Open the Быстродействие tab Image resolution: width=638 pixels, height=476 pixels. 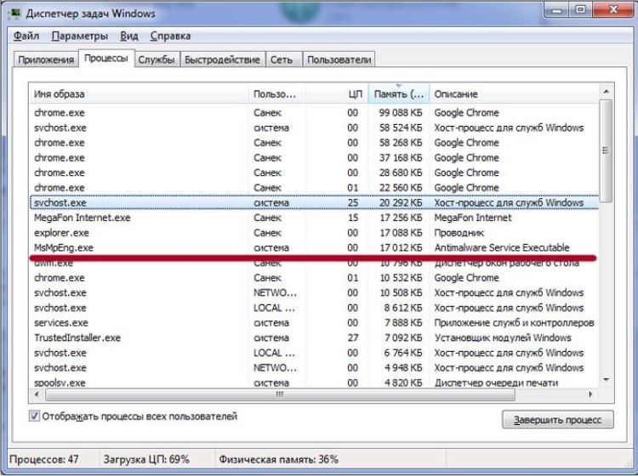click(222, 59)
